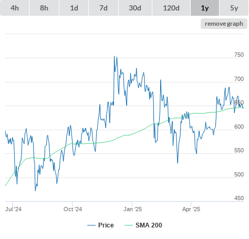Click green line swatch beside SMA 200
249x239 pixels.
tap(129, 225)
